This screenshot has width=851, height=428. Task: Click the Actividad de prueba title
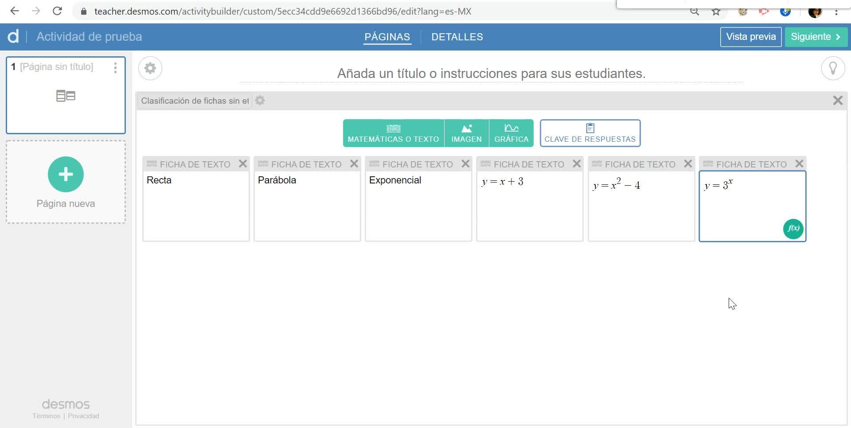89,37
